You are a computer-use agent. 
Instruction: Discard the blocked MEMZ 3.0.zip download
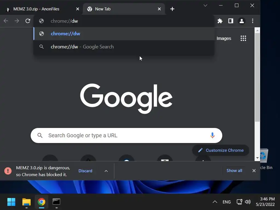coord(85,171)
